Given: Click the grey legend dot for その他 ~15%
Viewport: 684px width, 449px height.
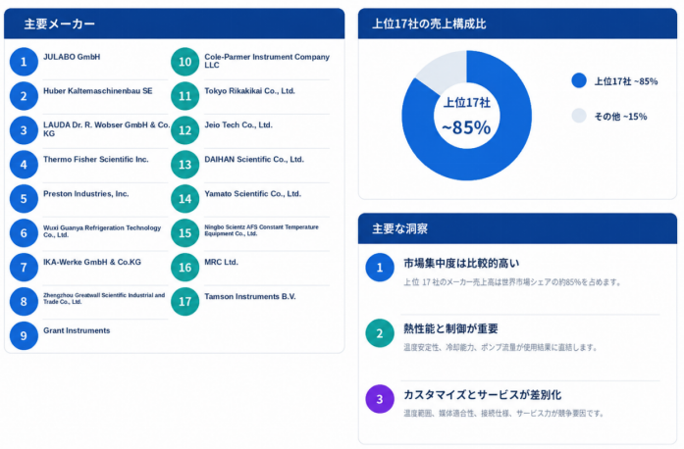Looking at the screenshot, I should click(x=579, y=116).
